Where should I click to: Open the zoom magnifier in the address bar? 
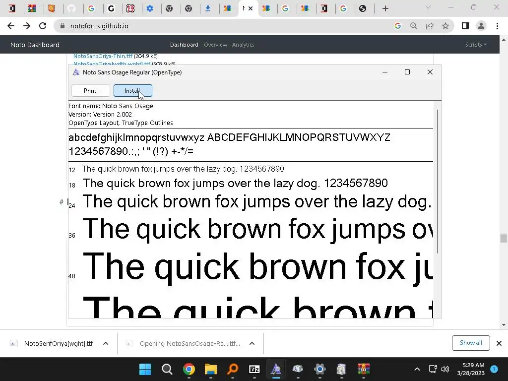pyautogui.click(x=413, y=26)
